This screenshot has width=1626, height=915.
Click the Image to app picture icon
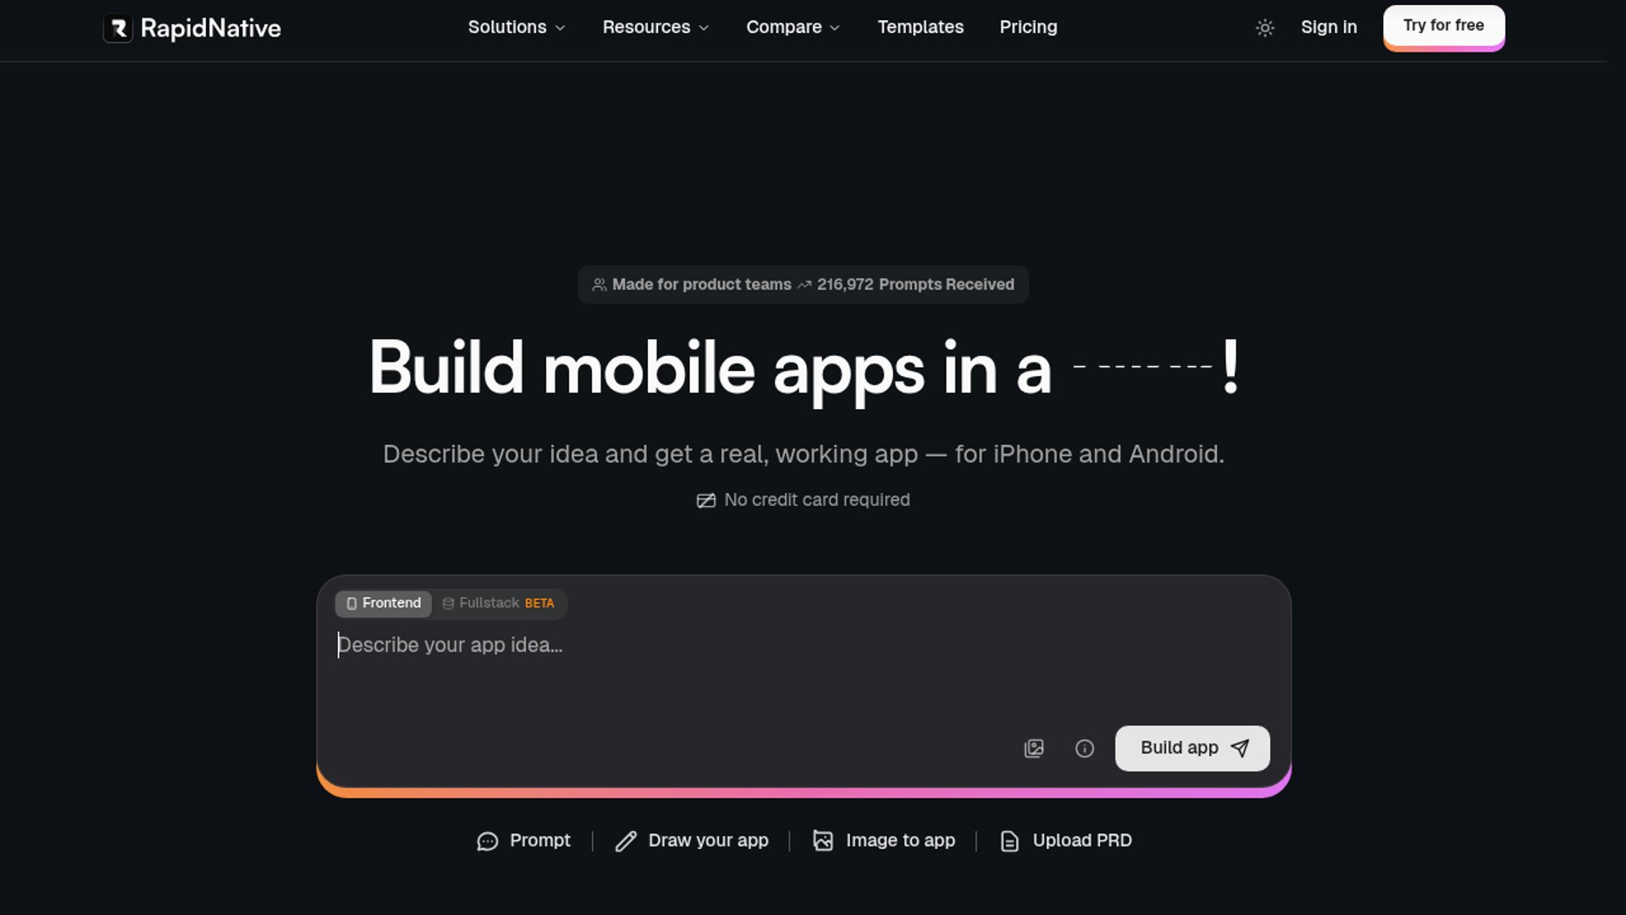(822, 840)
